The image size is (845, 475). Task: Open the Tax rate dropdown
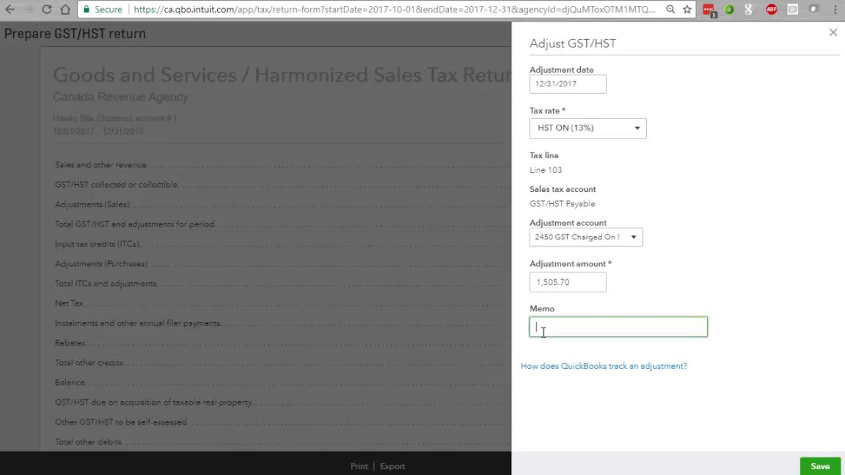coord(588,128)
